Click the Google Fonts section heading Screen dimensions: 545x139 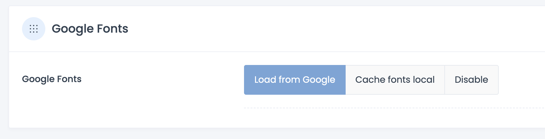[x=90, y=29]
